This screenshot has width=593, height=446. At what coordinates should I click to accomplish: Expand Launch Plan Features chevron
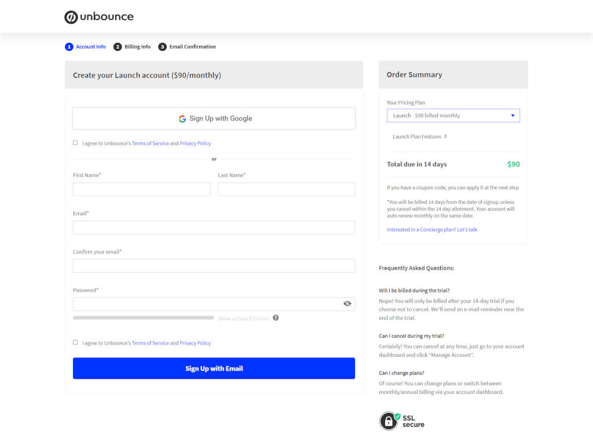click(445, 136)
